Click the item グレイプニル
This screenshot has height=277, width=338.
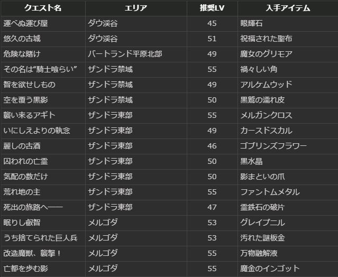(262, 223)
